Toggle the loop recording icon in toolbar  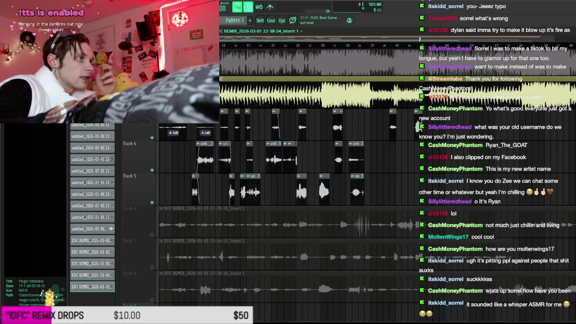259,7
